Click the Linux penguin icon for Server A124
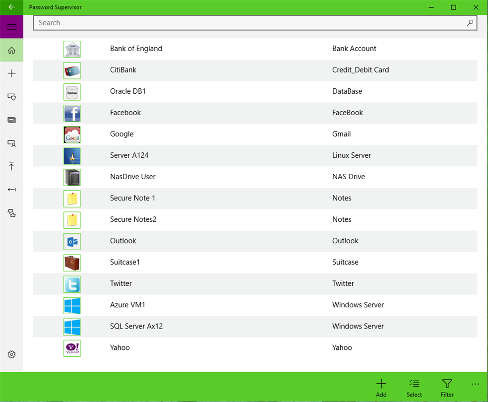The height and width of the screenshot is (402, 488). tap(72, 156)
